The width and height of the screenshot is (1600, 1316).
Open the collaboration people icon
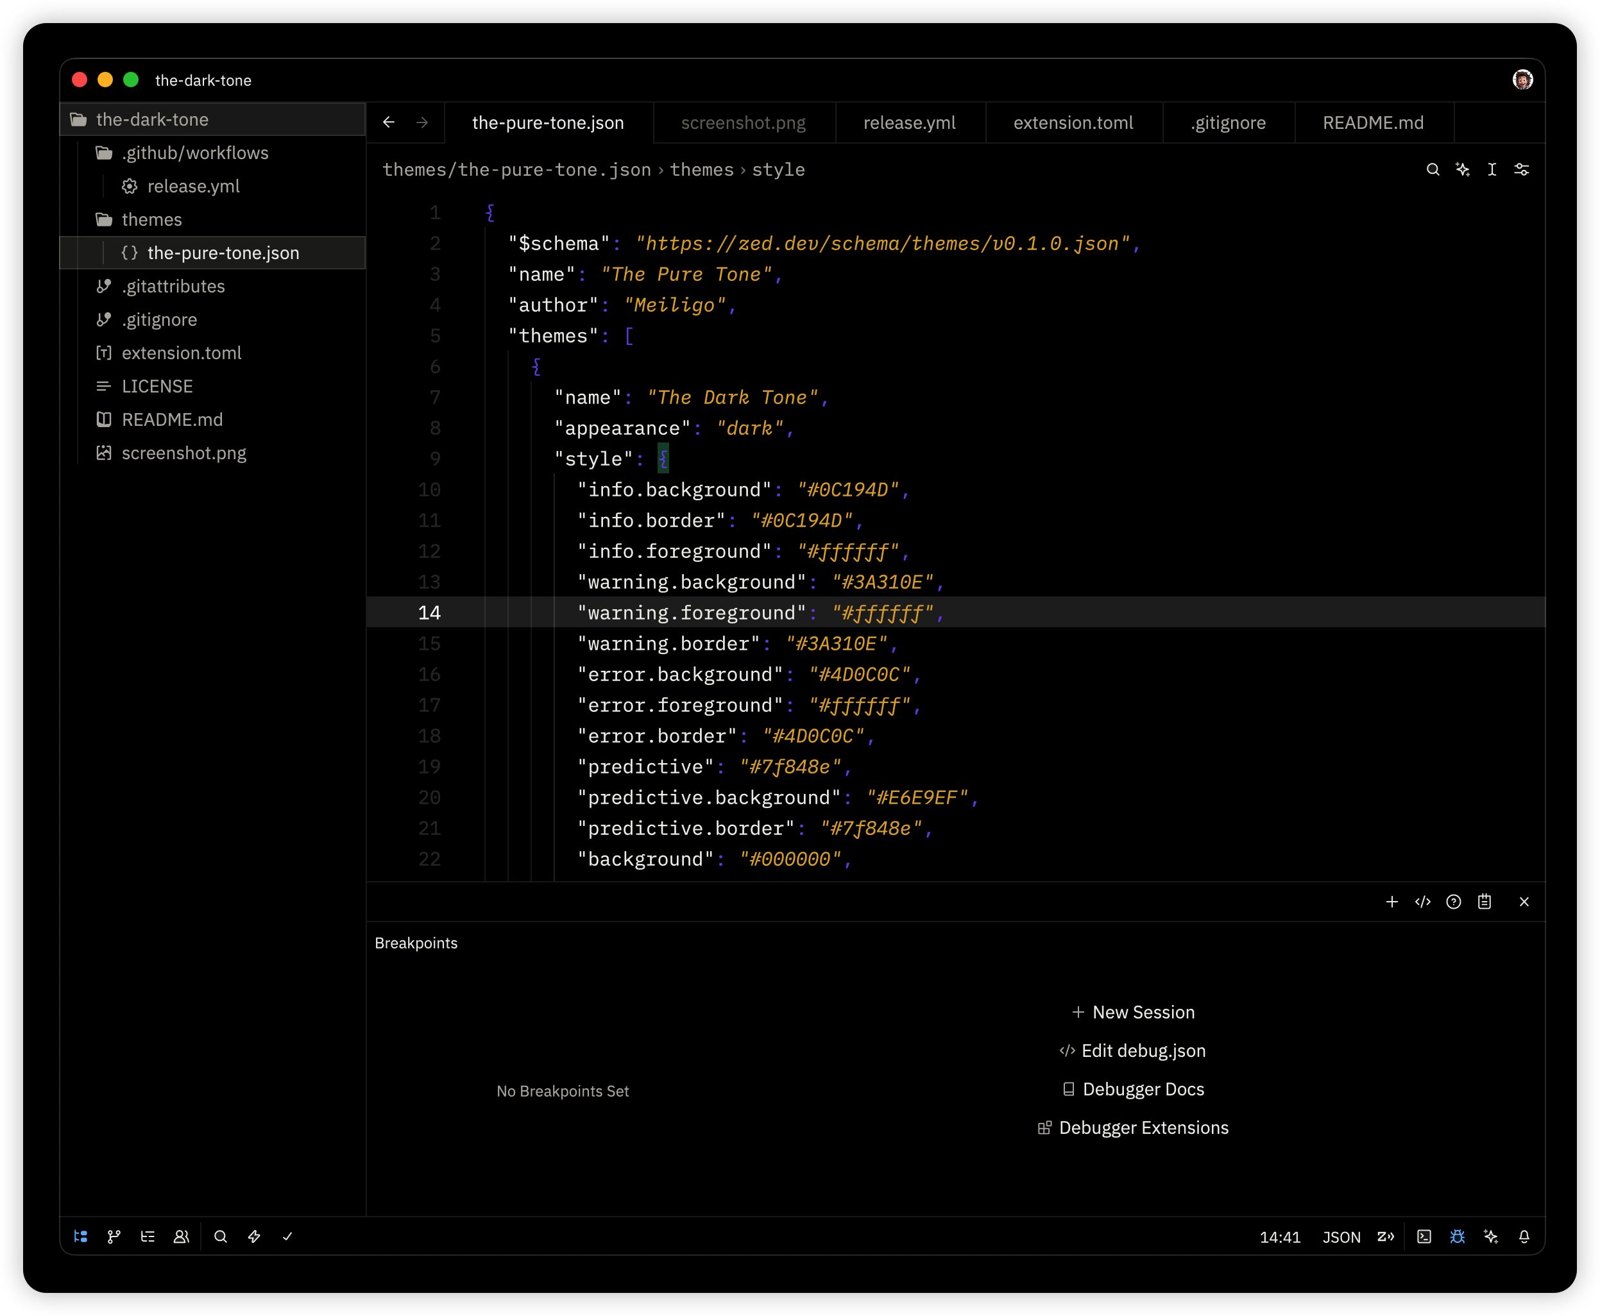point(181,1236)
